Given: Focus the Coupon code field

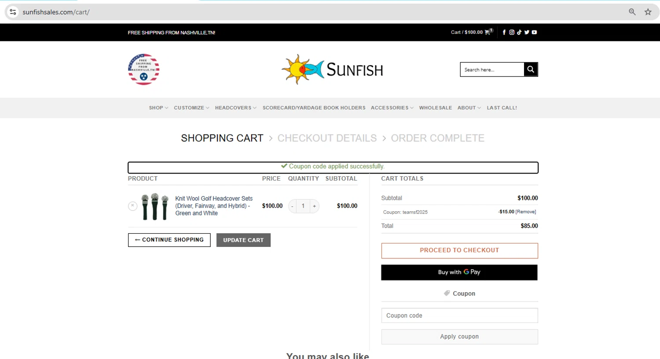Looking at the screenshot, I should (x=459, y=315).
